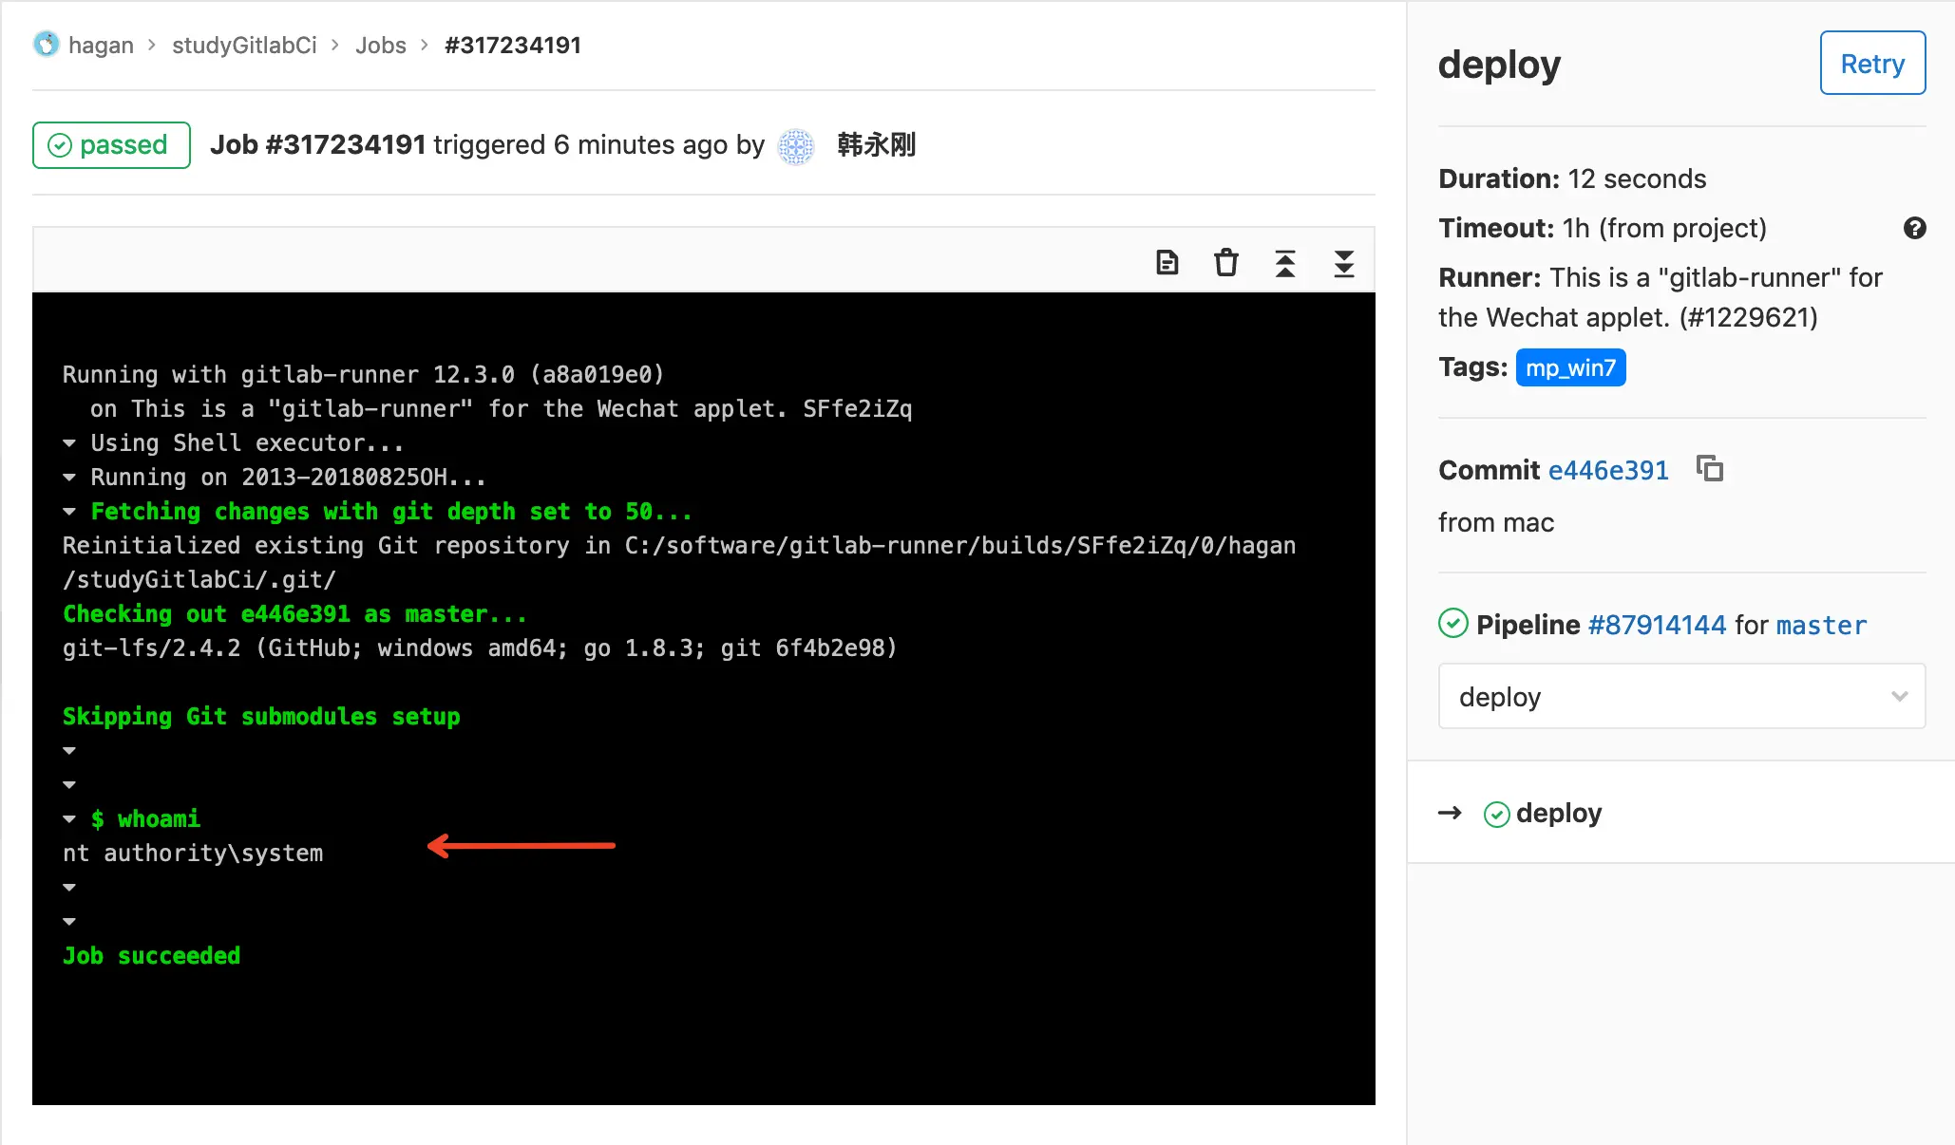Navigate to Jobs breadcrumb

380,45
